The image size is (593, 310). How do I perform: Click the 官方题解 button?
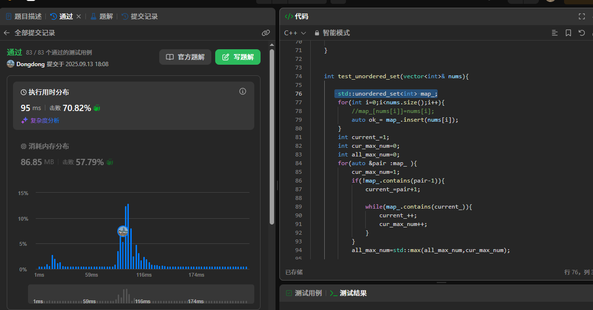185,57
